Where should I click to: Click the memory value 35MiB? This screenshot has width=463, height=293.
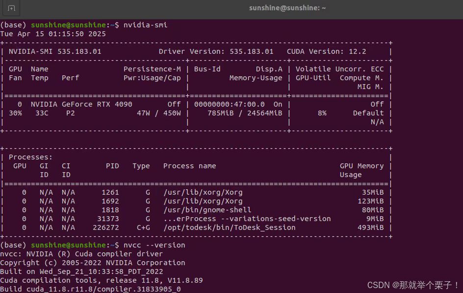373,193
